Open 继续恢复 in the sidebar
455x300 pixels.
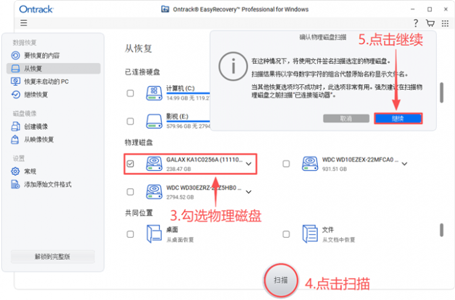pyautogui.click(x=54, y=94)
